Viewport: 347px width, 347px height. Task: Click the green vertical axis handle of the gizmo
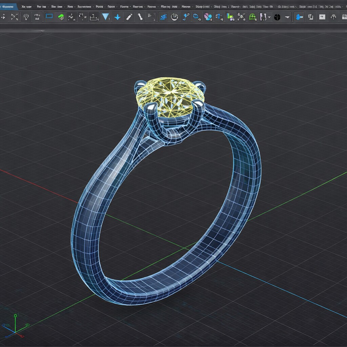coord(15,316)
